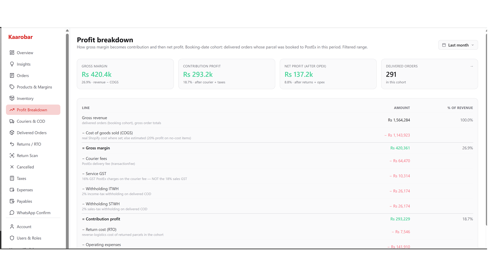
Task: Click the Profit breakdown page heading
Action: point(105,40)
